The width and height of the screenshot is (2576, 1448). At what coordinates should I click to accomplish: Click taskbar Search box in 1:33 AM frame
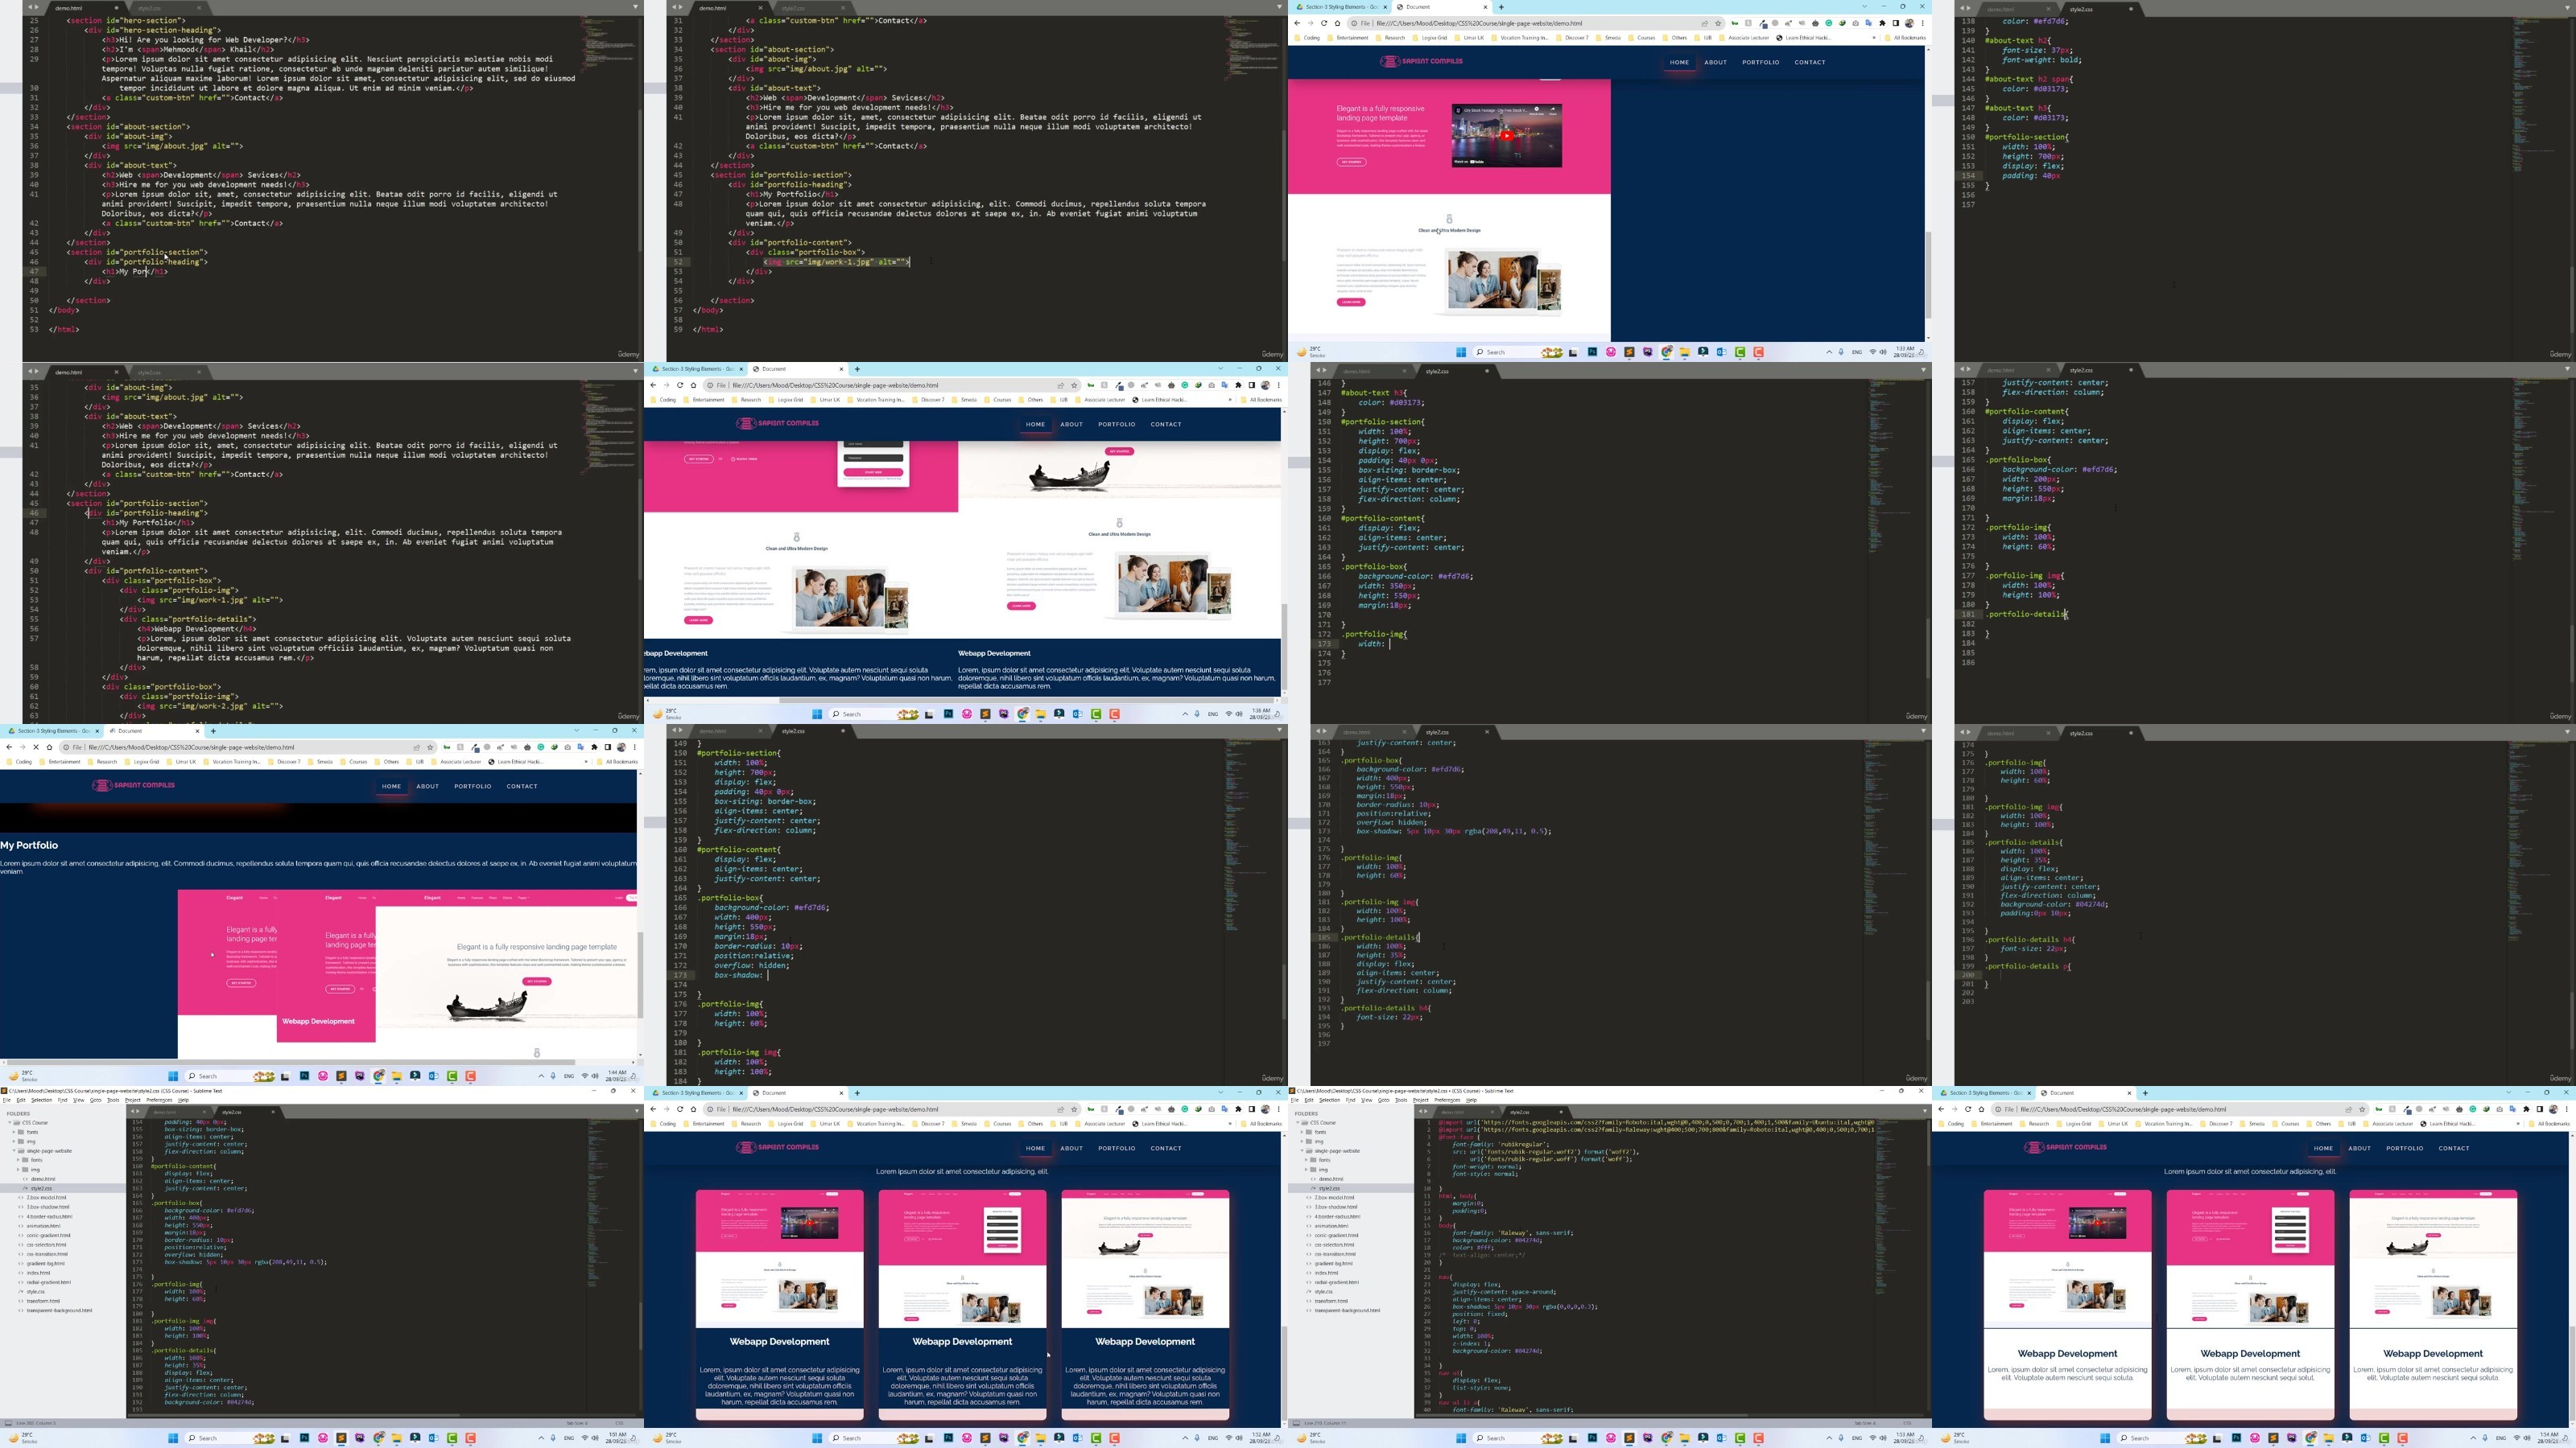click(x=1519, y=352)
